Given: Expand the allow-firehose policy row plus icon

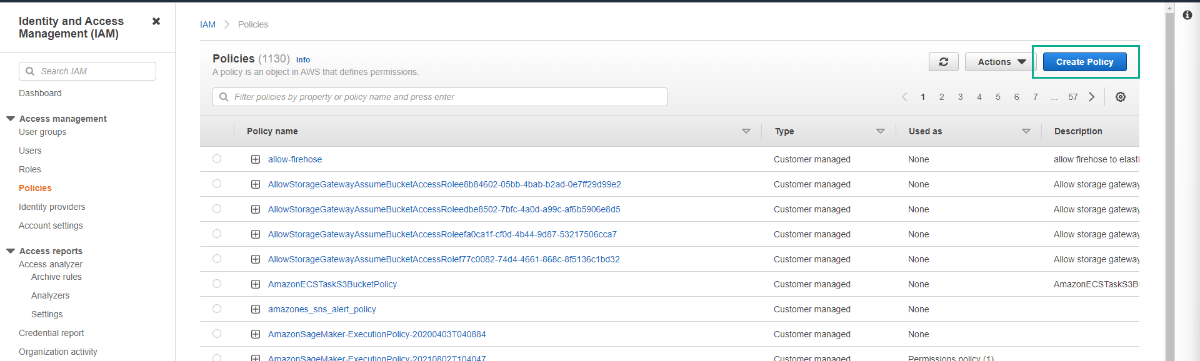Looking at the screenshot, I should pos(256,159).
